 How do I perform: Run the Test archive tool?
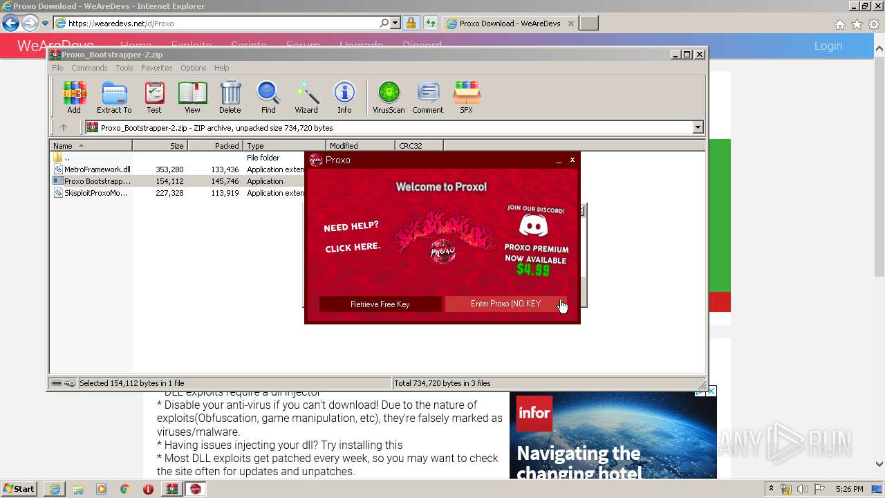[154, 97]
